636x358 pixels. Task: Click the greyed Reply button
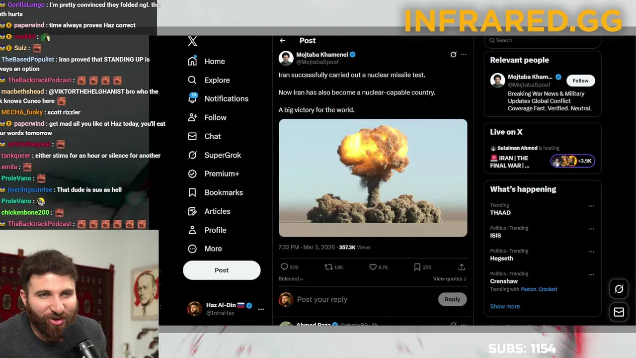pyautogui.click(x=452, y=299)
